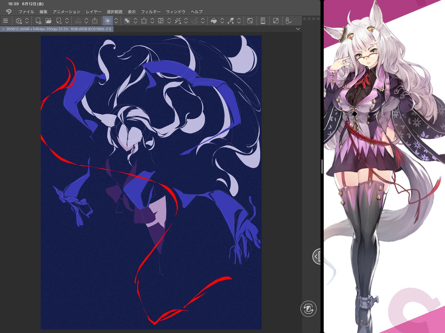The height and width of the screenshot is (333, 445).
Task: Click the share export icon
Action: (x=95, y=21)
